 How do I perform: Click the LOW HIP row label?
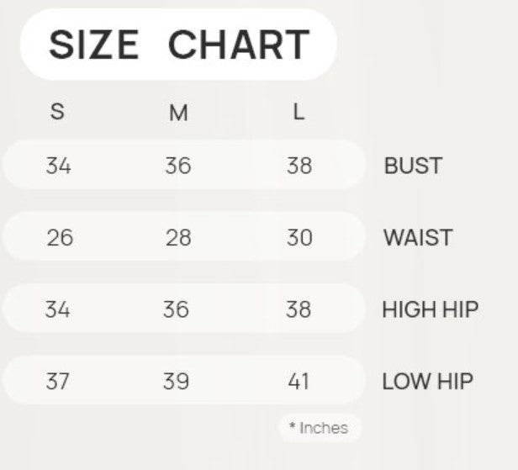point(427,382)
